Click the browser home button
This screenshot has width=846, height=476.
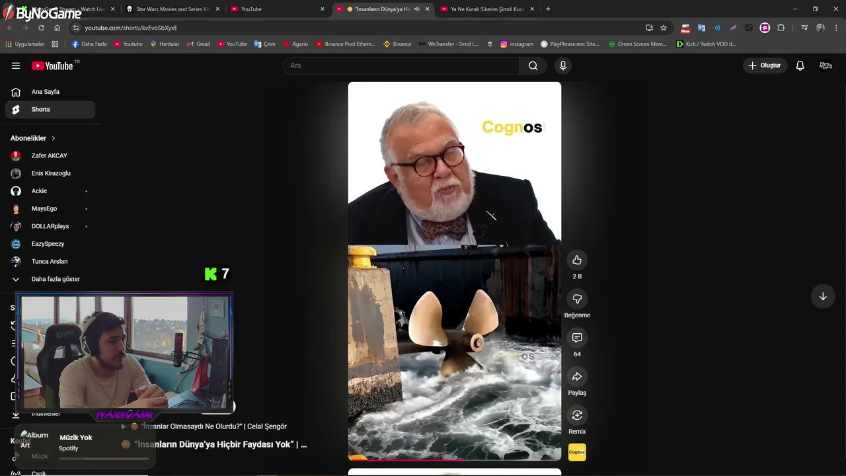57,28
